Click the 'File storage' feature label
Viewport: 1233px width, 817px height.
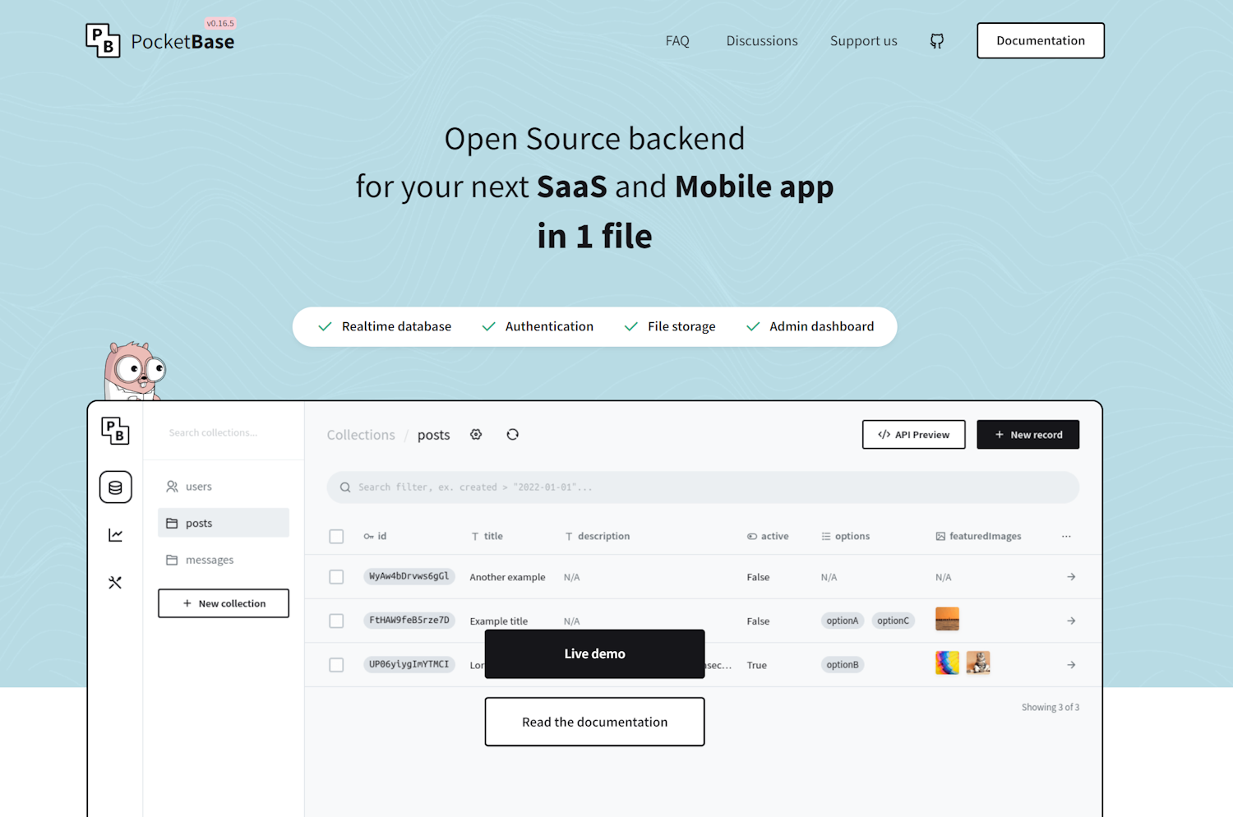point(681,326)
